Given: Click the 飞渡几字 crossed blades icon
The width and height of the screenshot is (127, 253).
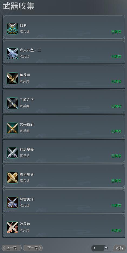Looking at the screenshot, I should (x=12, y=103).
